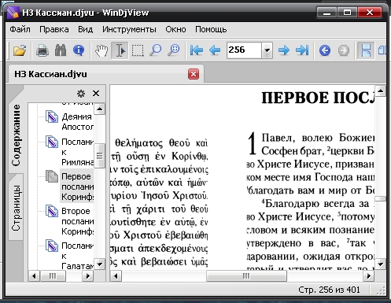
Task: Open the Инструменты menu
Action: coord(129,29)
